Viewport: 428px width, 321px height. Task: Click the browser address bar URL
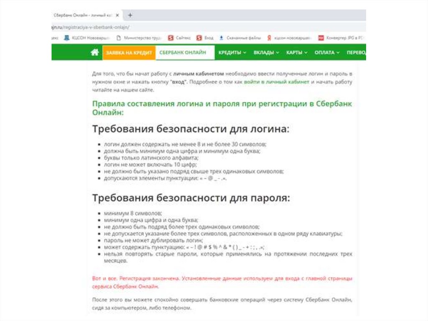pos(91,27)
